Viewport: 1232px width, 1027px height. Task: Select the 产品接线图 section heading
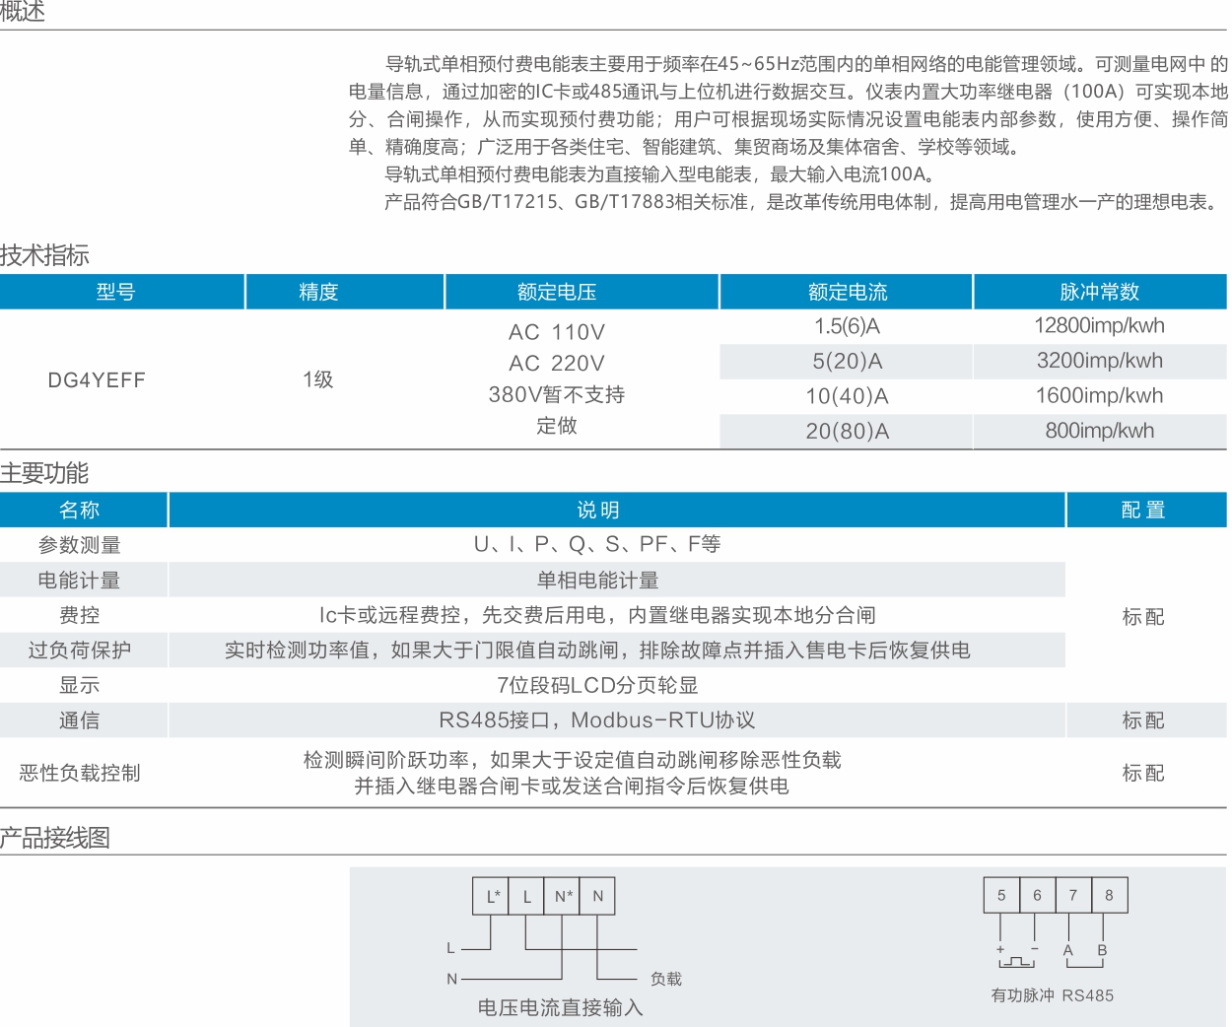(55, 838)
